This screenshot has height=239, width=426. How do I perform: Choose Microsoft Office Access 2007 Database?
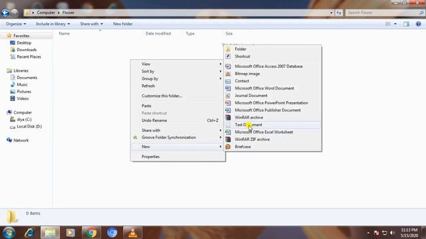[272, 66]
